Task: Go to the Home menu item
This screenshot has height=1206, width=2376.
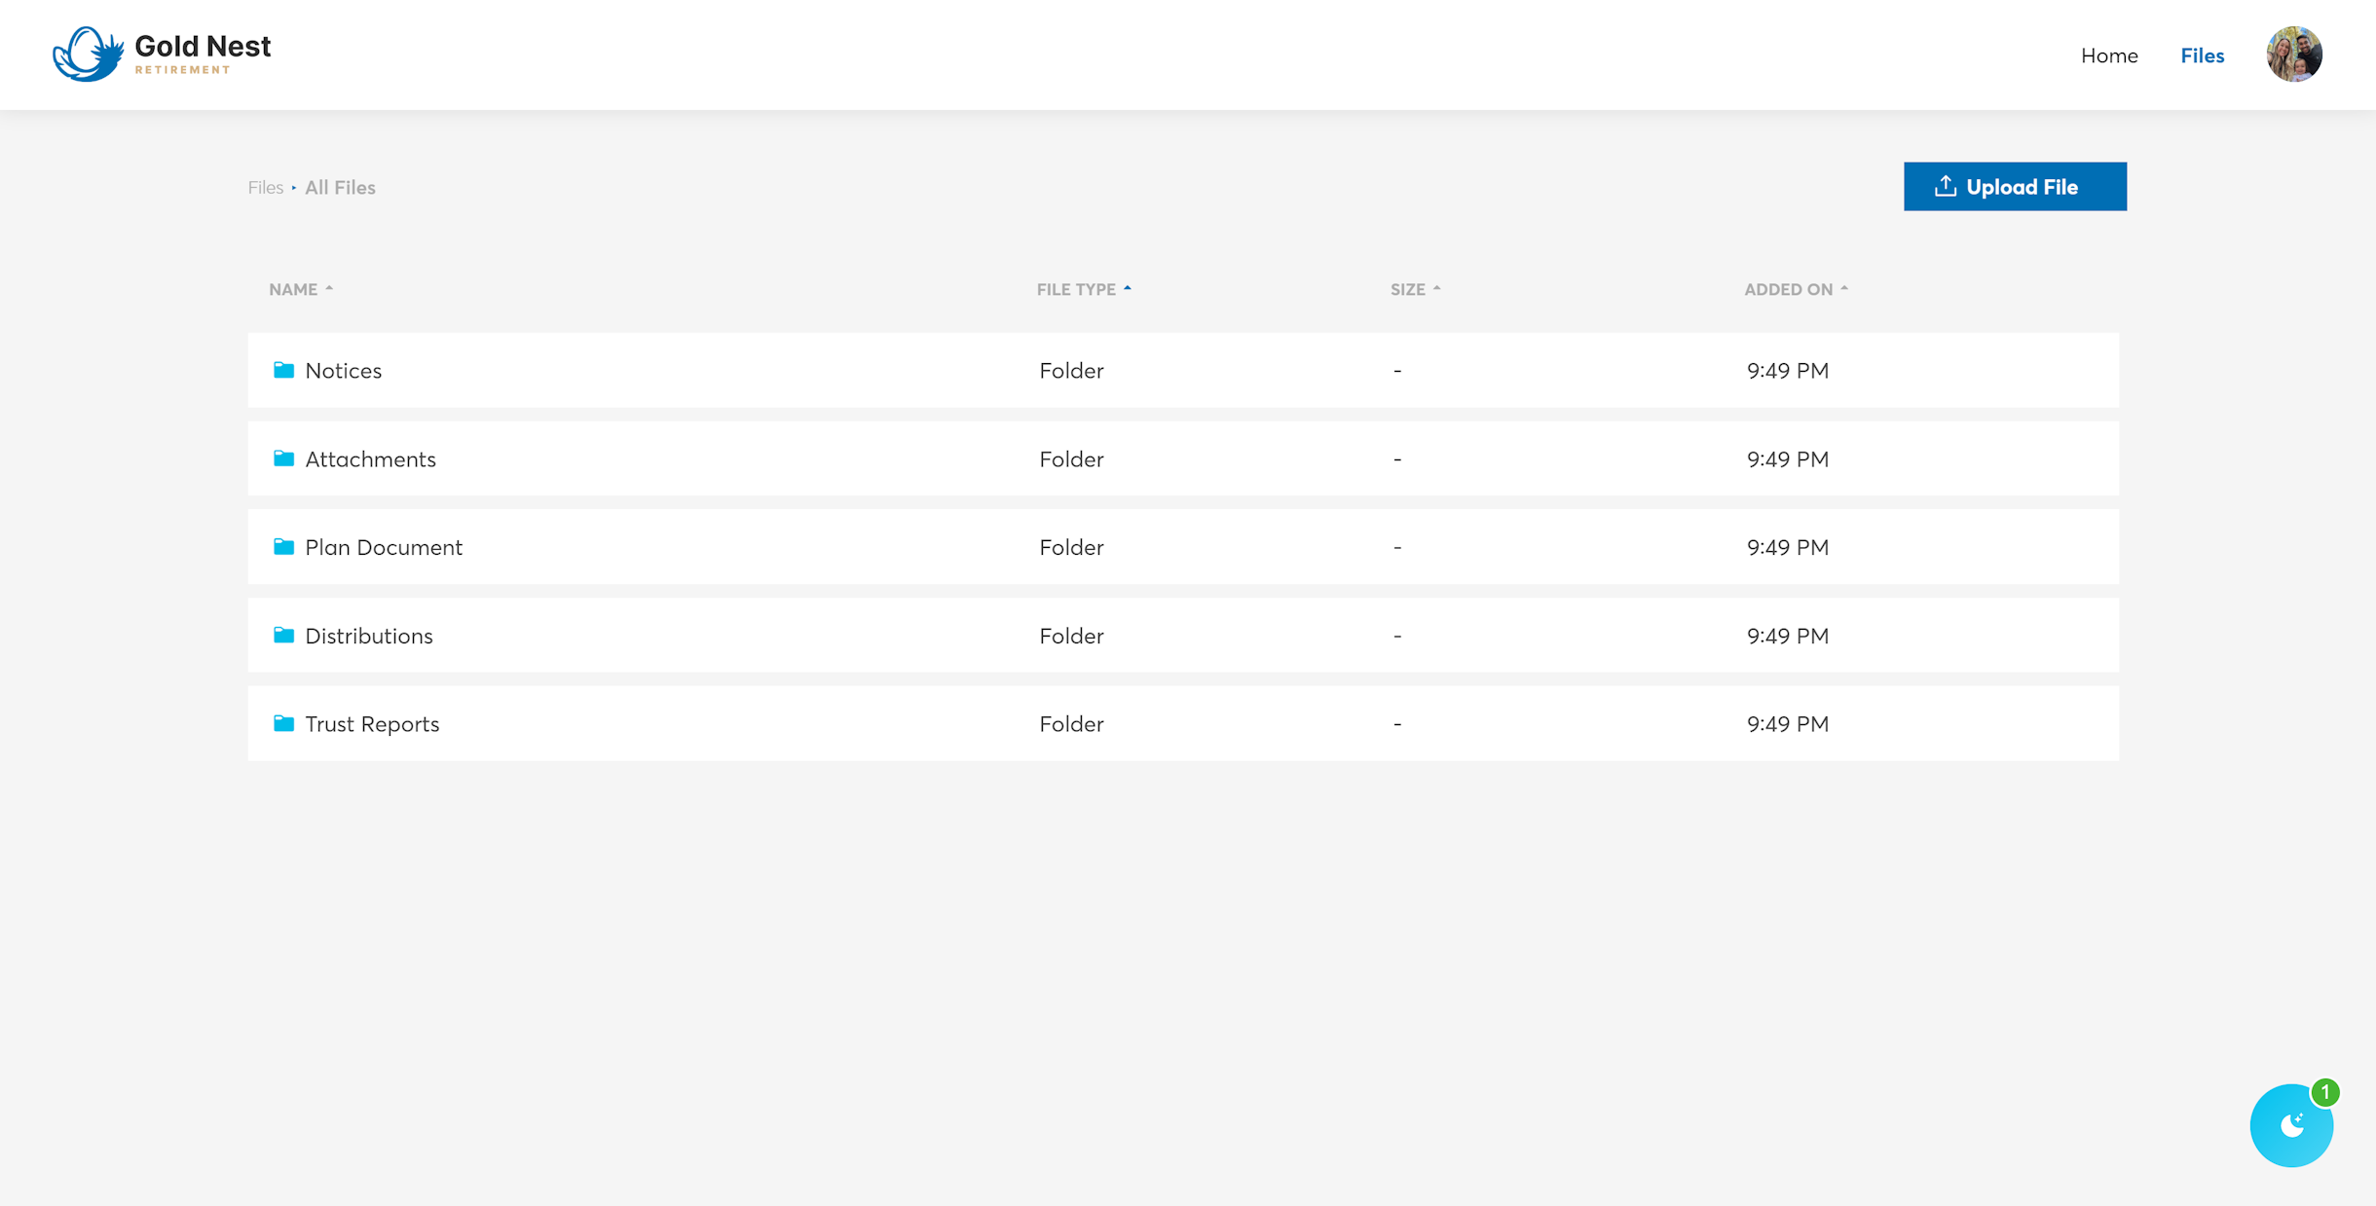Action: tap(2109, 55)
